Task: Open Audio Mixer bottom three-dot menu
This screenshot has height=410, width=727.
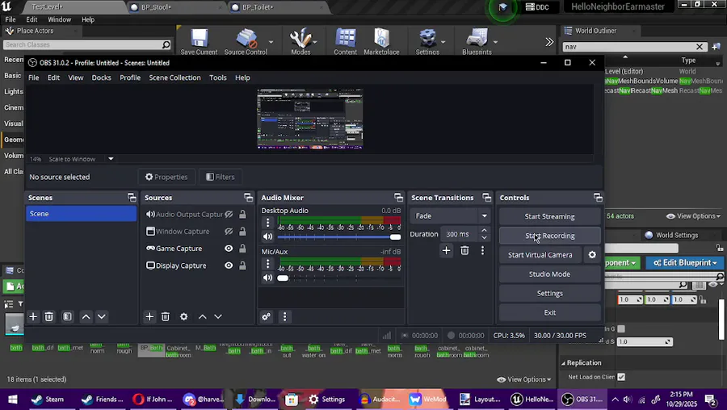Action: [284, 316]
